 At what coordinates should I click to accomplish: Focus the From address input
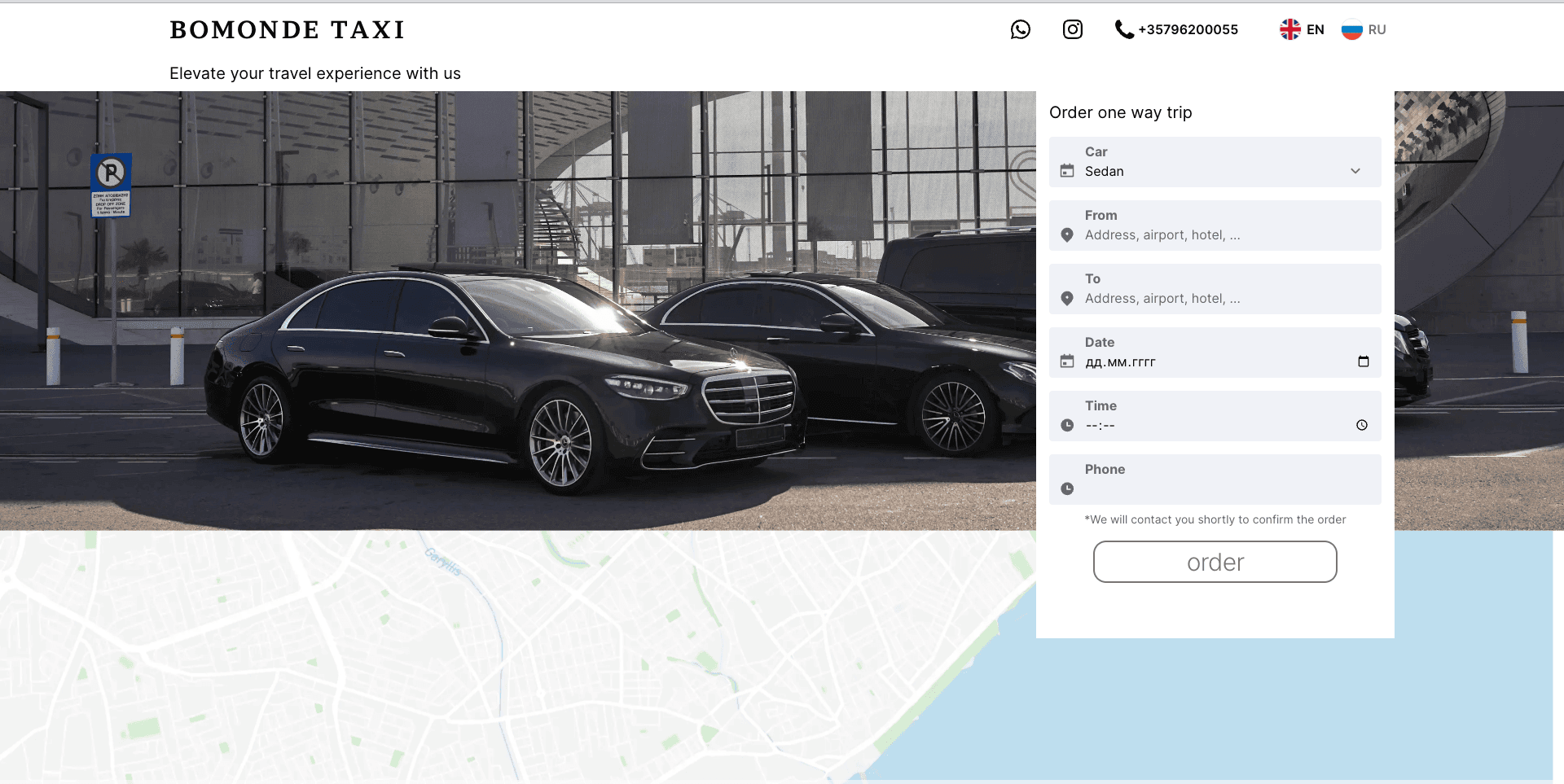tap(1214, 235)
